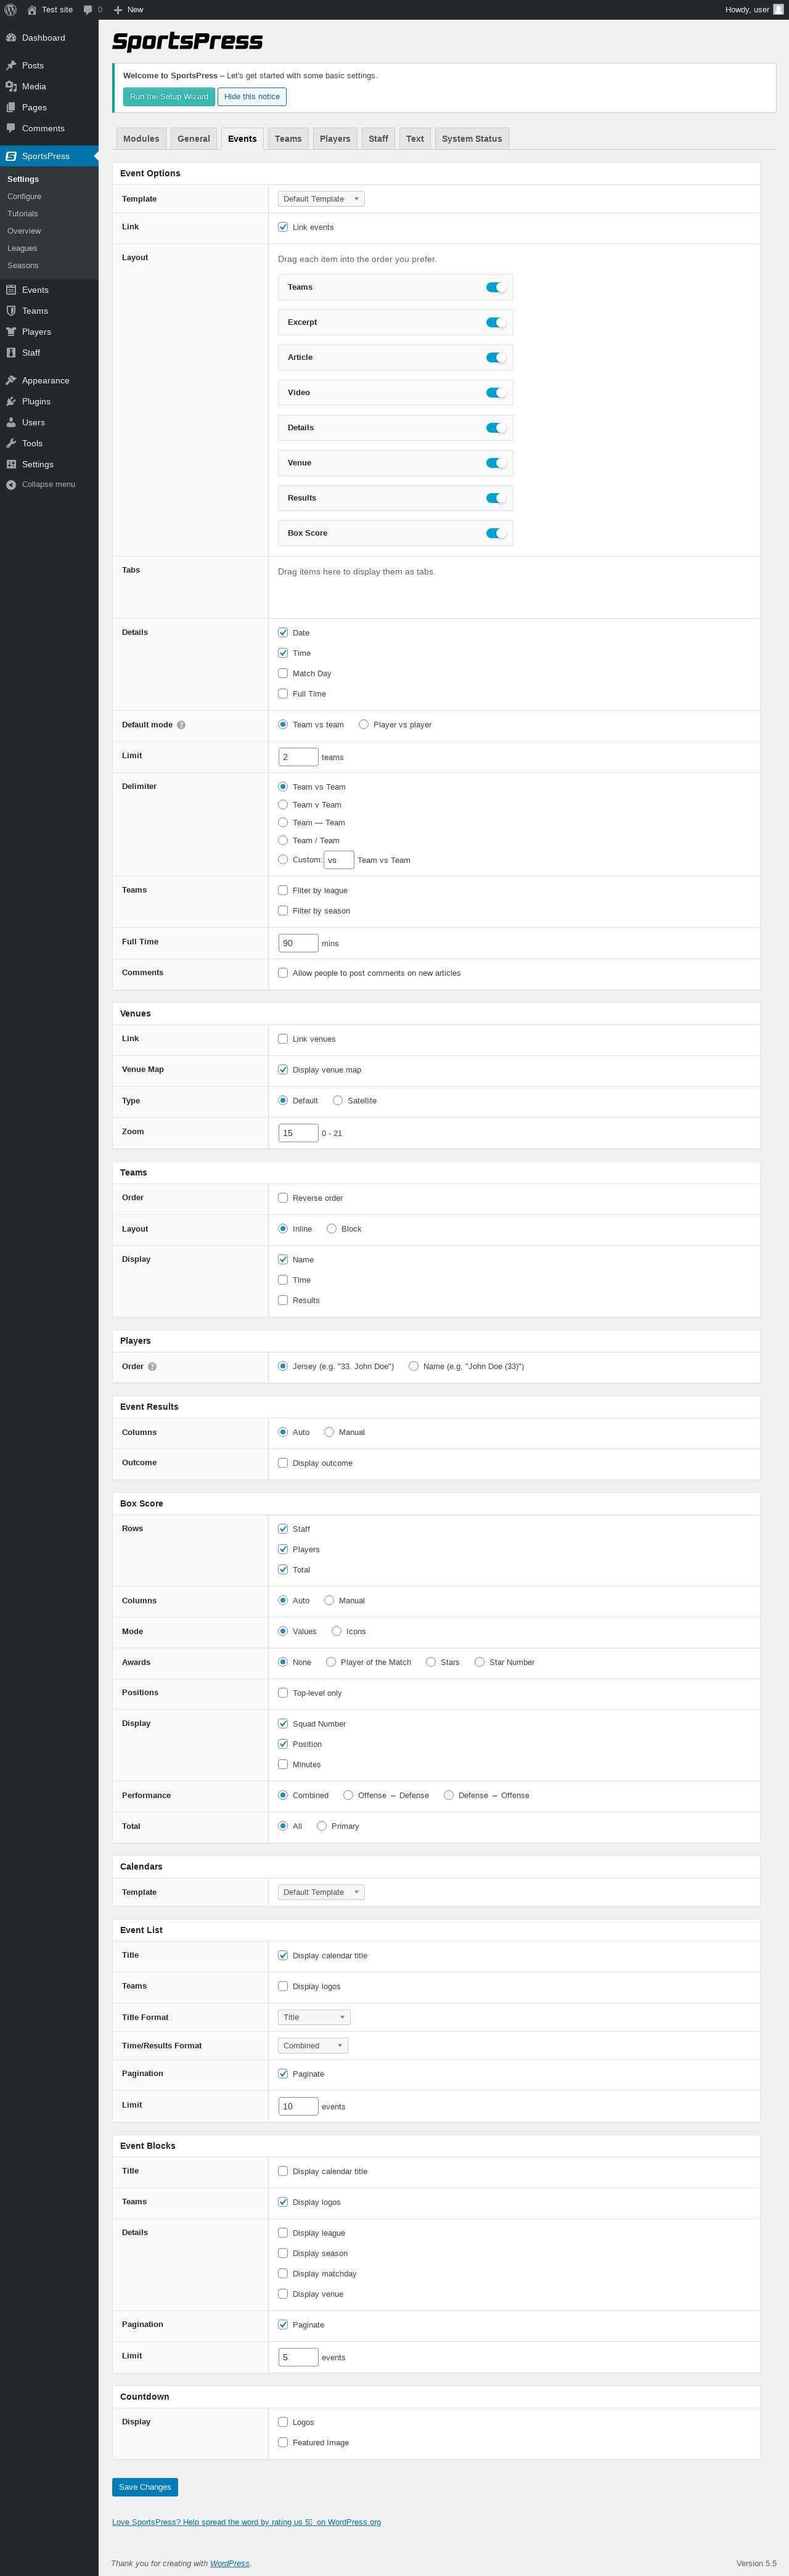
Task: Open rate SportsPress on WordPress.org link
Action: (x=246, y=2522)
